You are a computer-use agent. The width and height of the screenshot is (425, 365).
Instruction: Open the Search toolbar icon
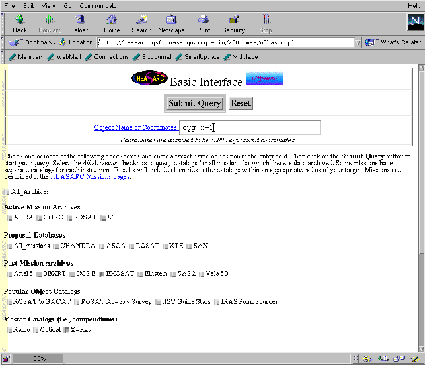coord(141,23)
